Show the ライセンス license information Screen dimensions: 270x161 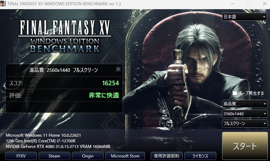pos(200,156)
